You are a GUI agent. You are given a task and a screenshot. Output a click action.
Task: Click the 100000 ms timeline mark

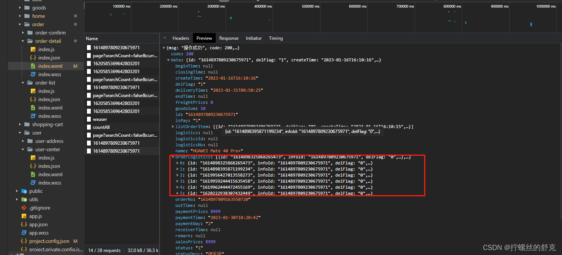[x=122, y=6]
